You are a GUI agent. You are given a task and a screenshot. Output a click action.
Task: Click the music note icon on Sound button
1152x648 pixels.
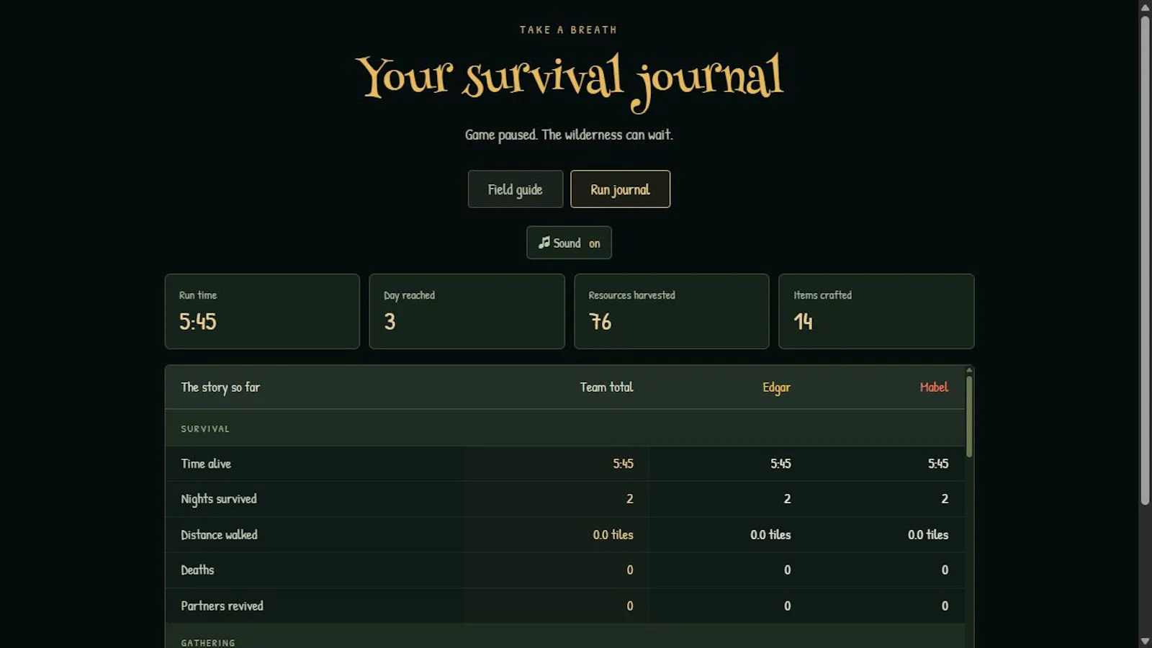click(544, 243)
